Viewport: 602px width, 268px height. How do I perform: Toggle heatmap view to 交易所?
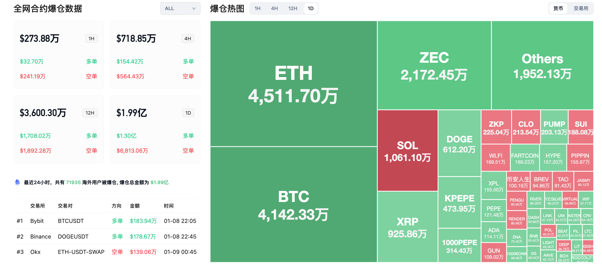tap(581, 9)
